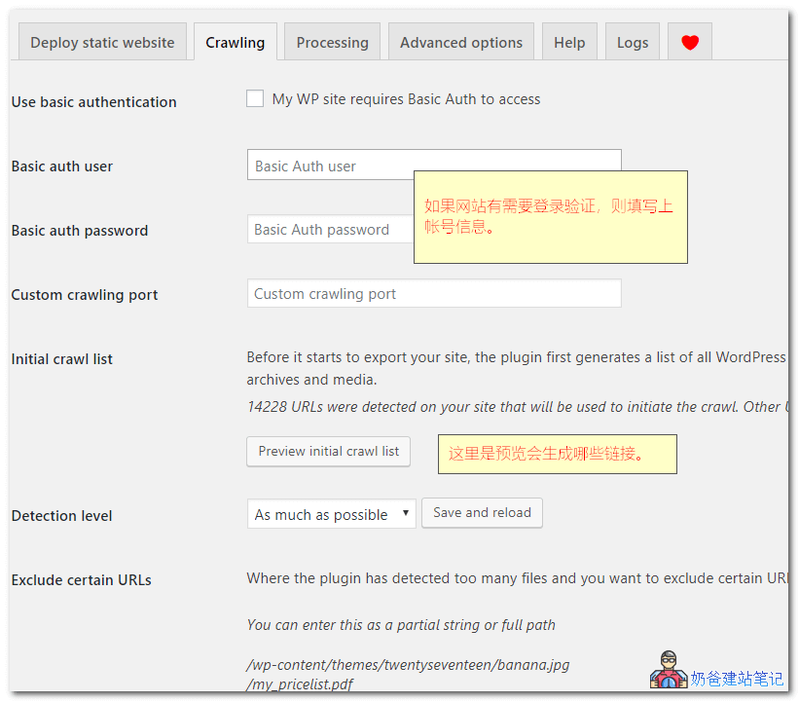Viewport: 799px width, 702px height.
Task: Click the Use basic authentication label
Action: coord(93,102)
